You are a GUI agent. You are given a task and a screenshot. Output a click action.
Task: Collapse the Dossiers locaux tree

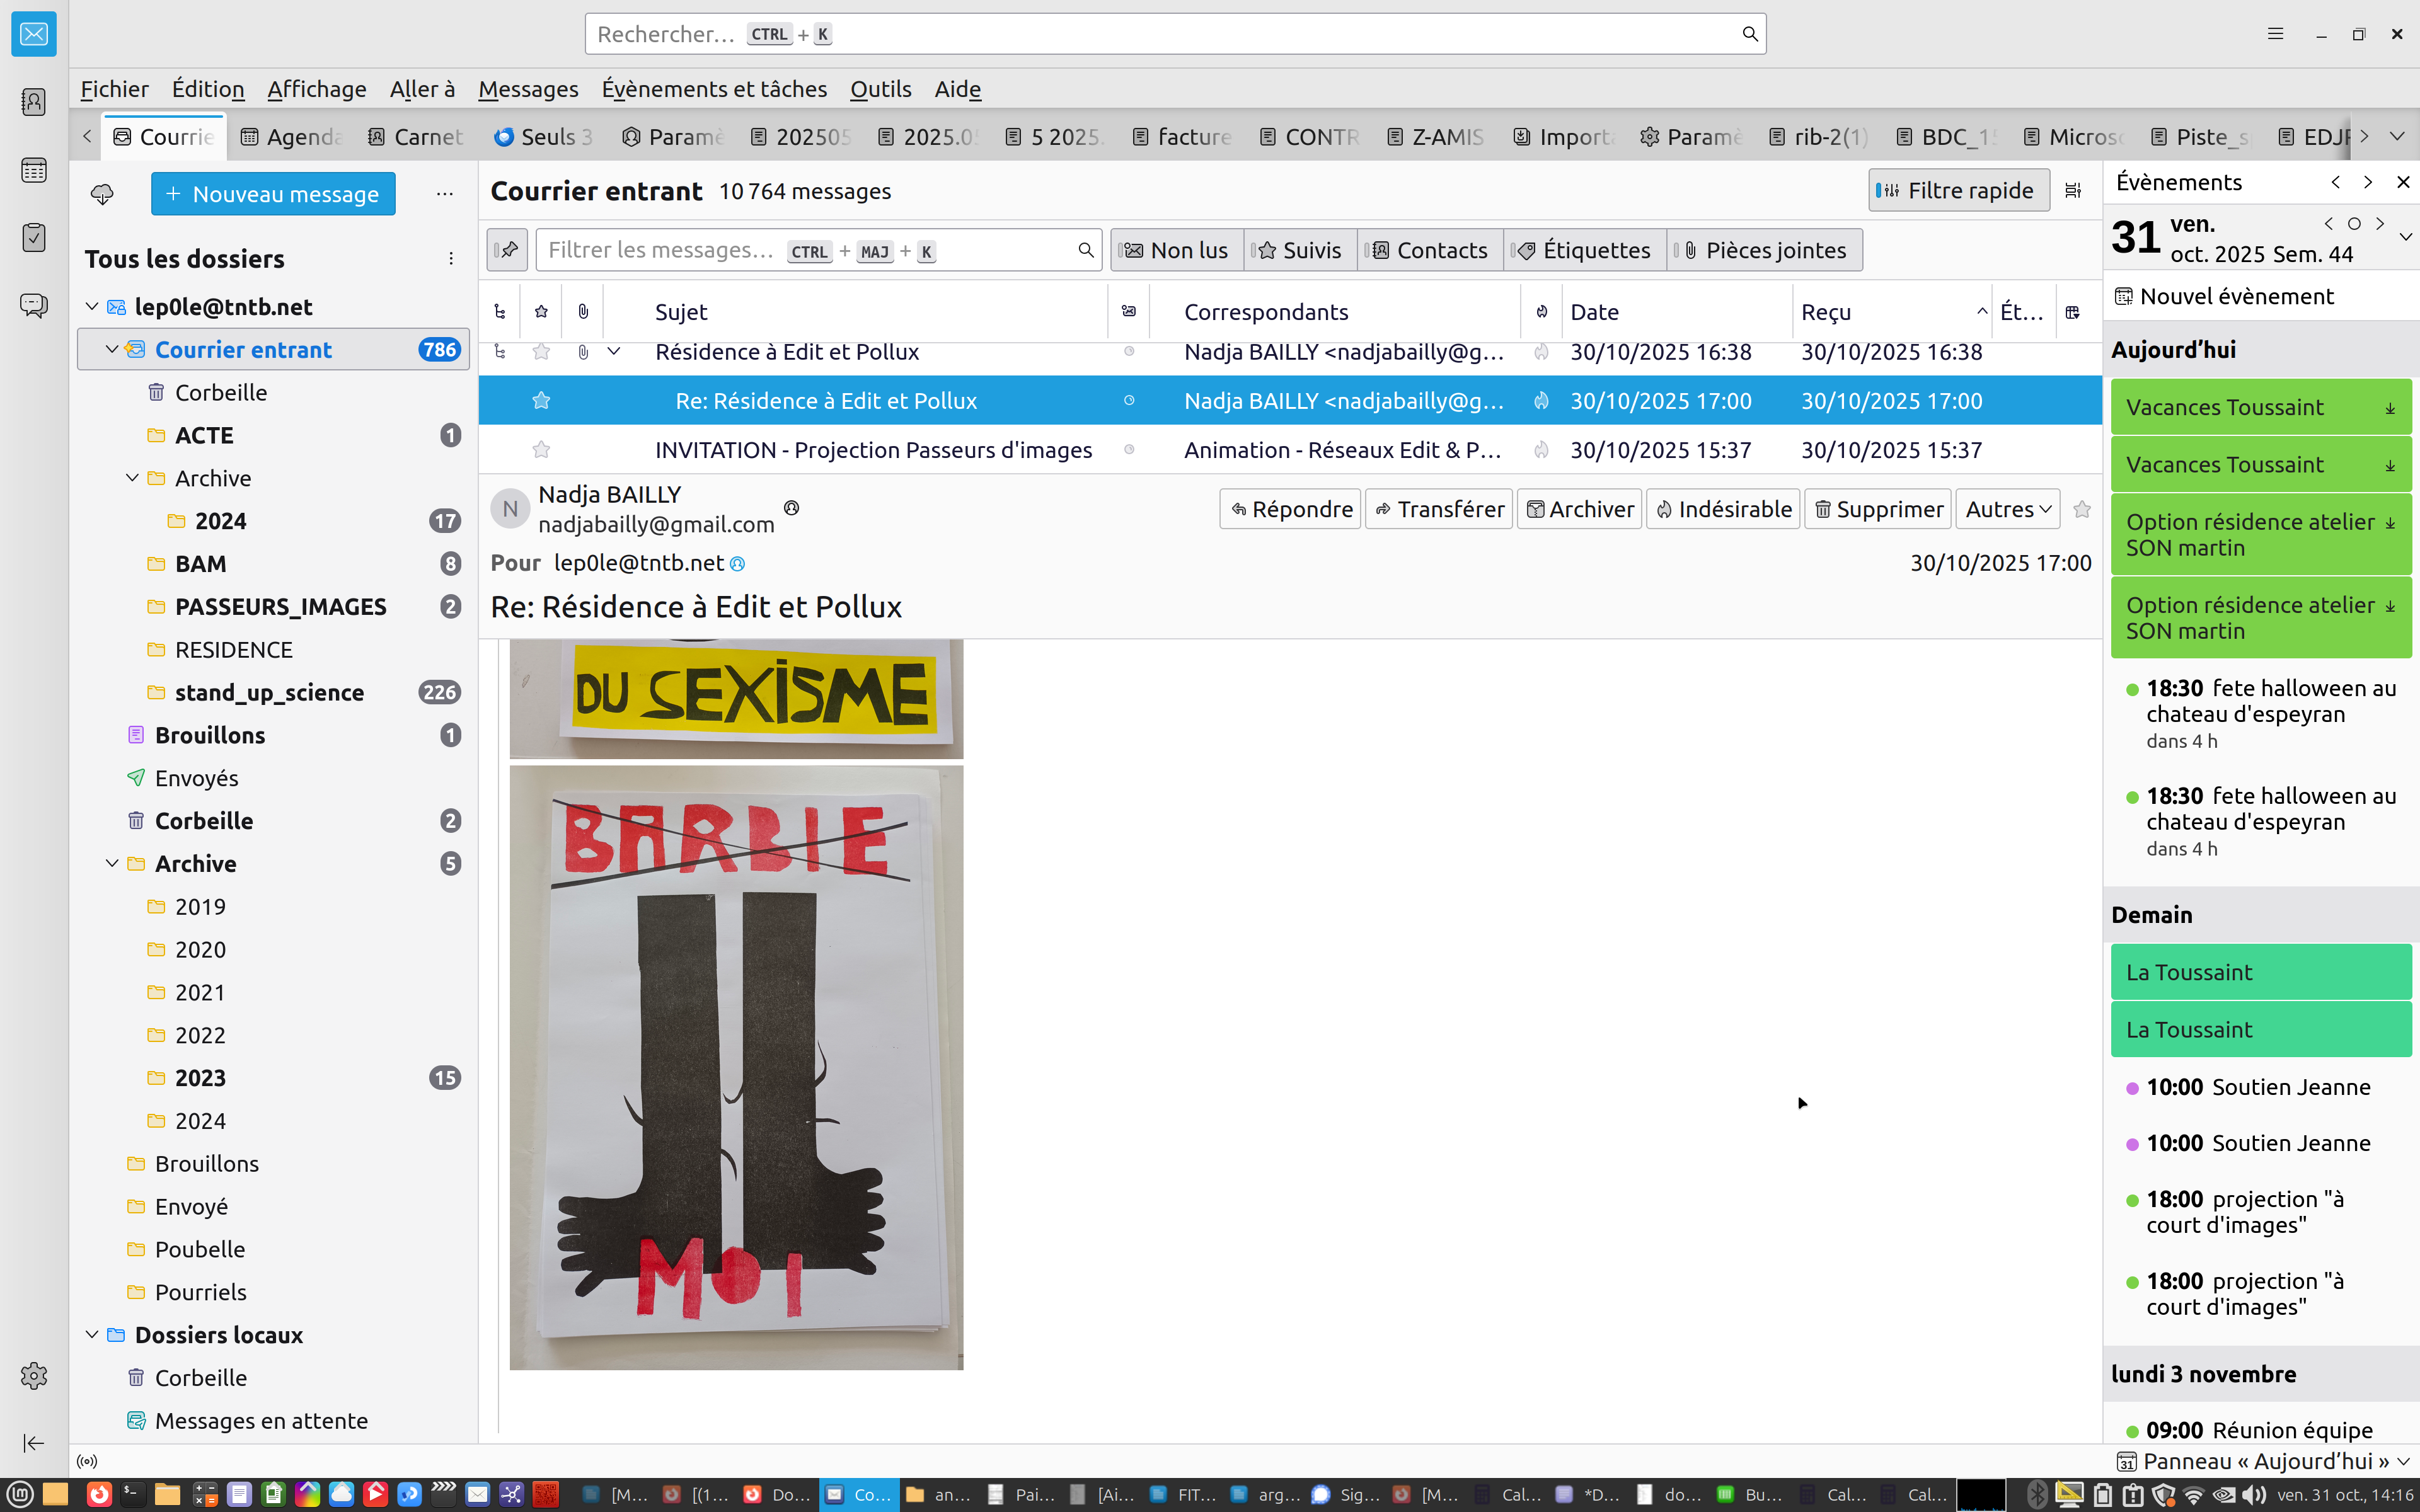coord(92,1335)
